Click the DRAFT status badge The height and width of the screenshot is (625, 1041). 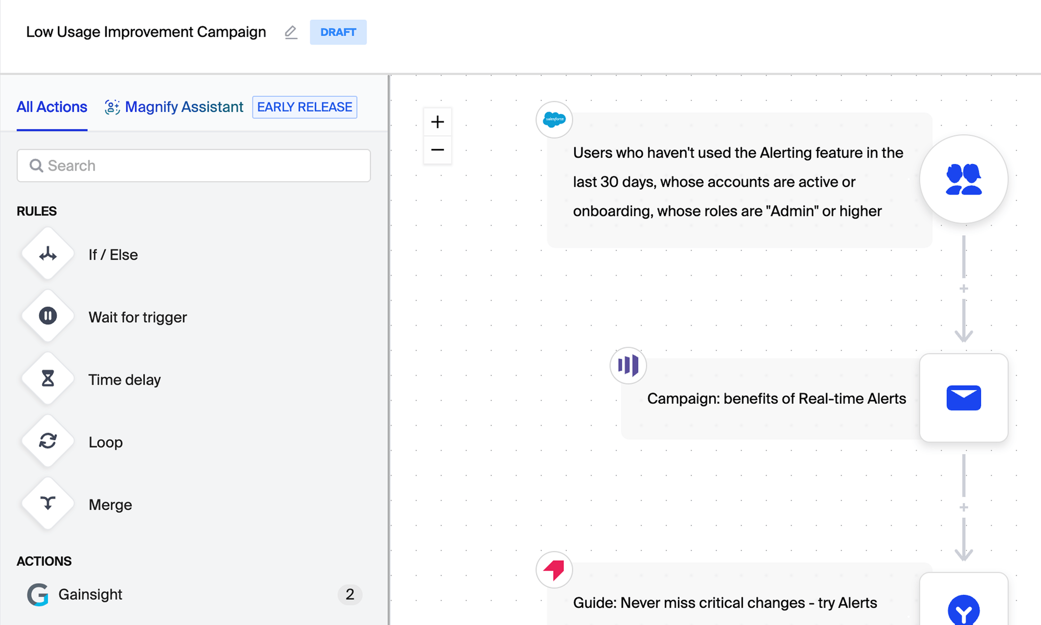338,32
